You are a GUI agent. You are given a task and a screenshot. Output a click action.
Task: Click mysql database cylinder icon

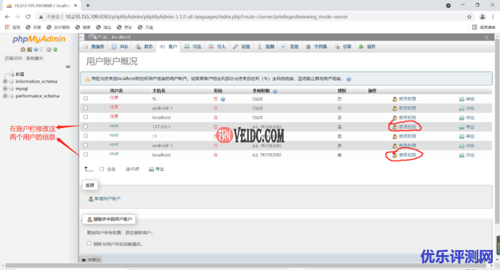pyautogui.click(x=11, y=88)
